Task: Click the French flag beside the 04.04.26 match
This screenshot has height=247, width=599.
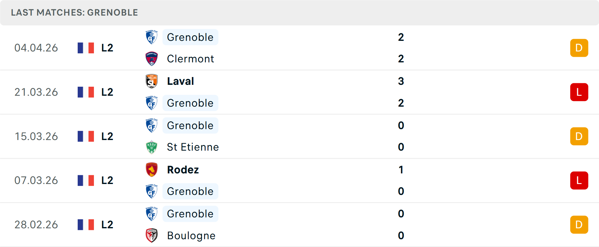Action: coord(86,48)
